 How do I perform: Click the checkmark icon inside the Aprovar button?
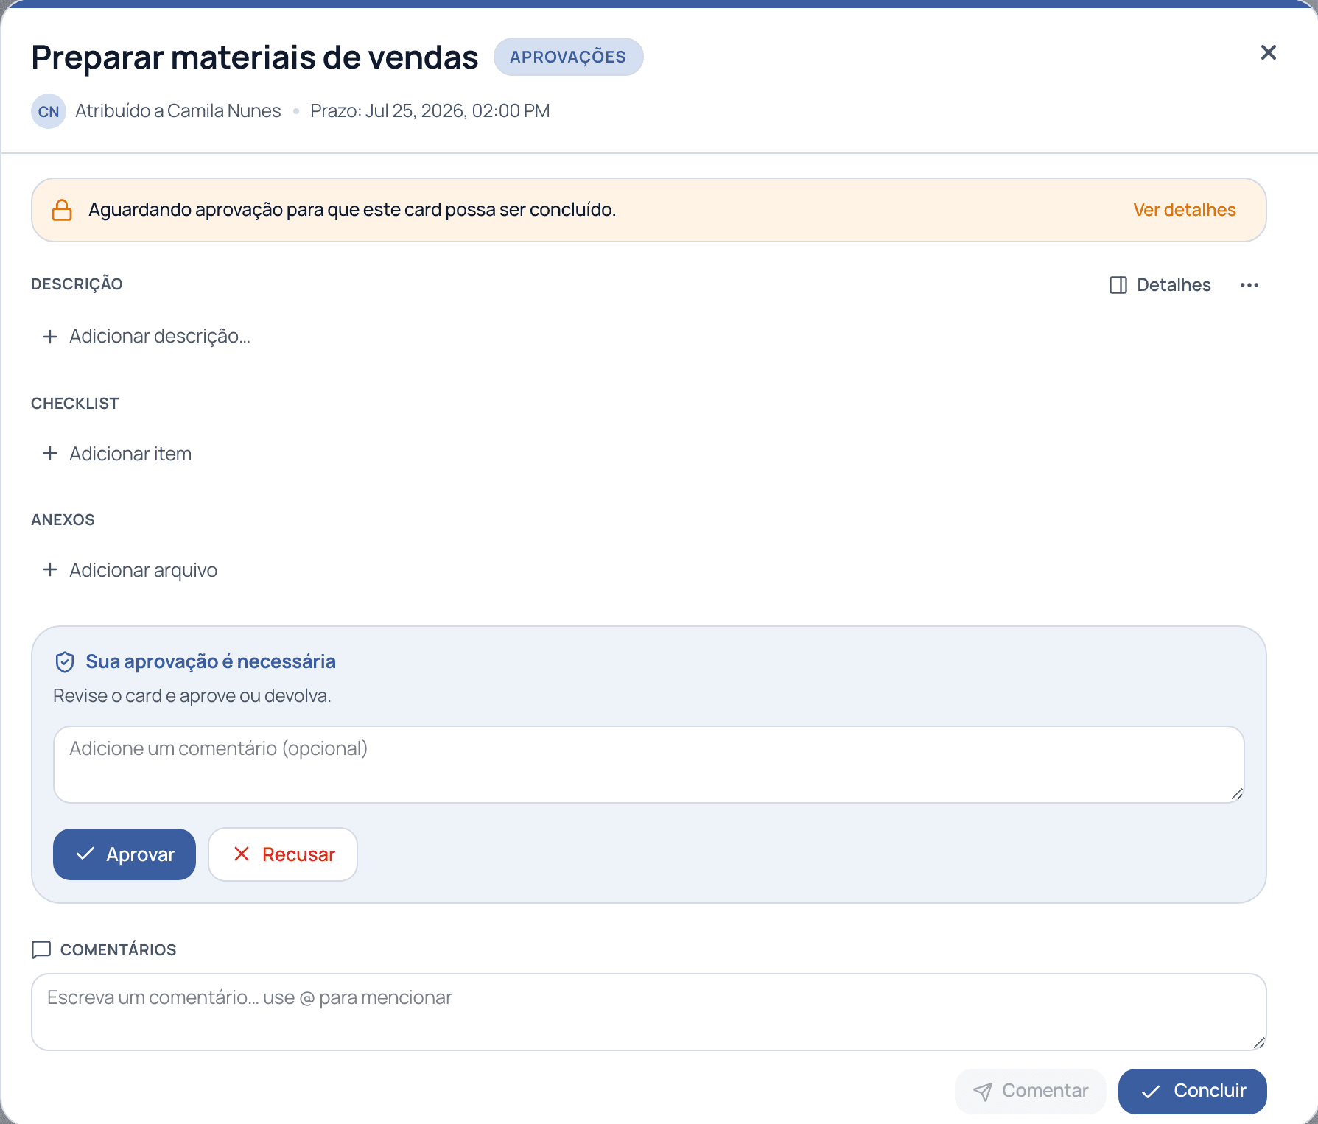tap(85, 854)
